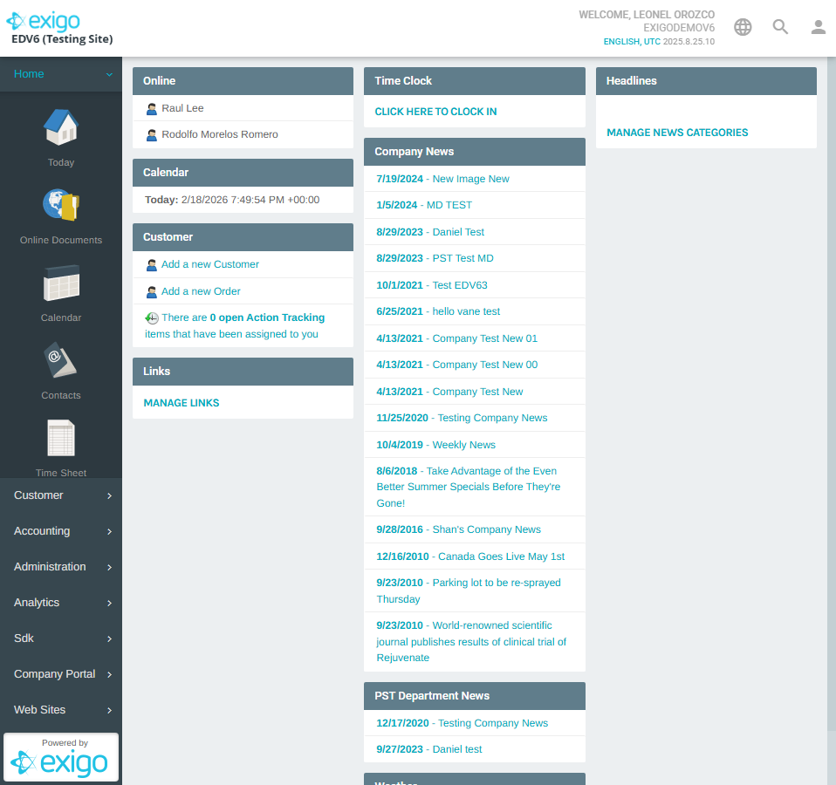
Task: Click the Action Tracking globe icon
Action: pyautogui.click(x=153, y=317)
